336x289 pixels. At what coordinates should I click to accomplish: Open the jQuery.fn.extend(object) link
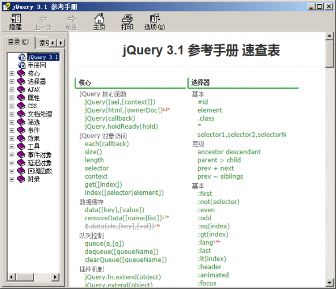click(x=123, y=277)
